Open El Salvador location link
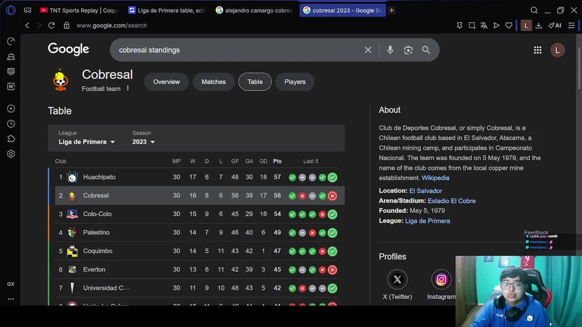Image resolution: width=582 pixels, height=327 pixels. coord(426,191)
